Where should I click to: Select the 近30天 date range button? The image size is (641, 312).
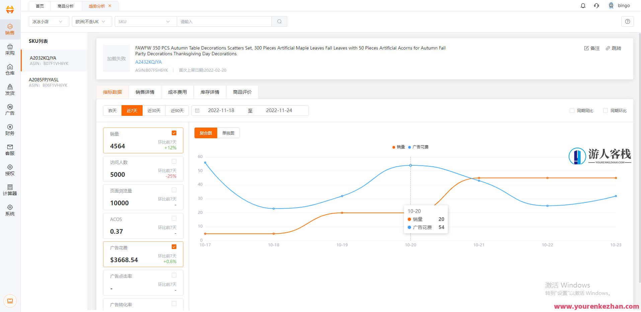(x=154, y=110)
